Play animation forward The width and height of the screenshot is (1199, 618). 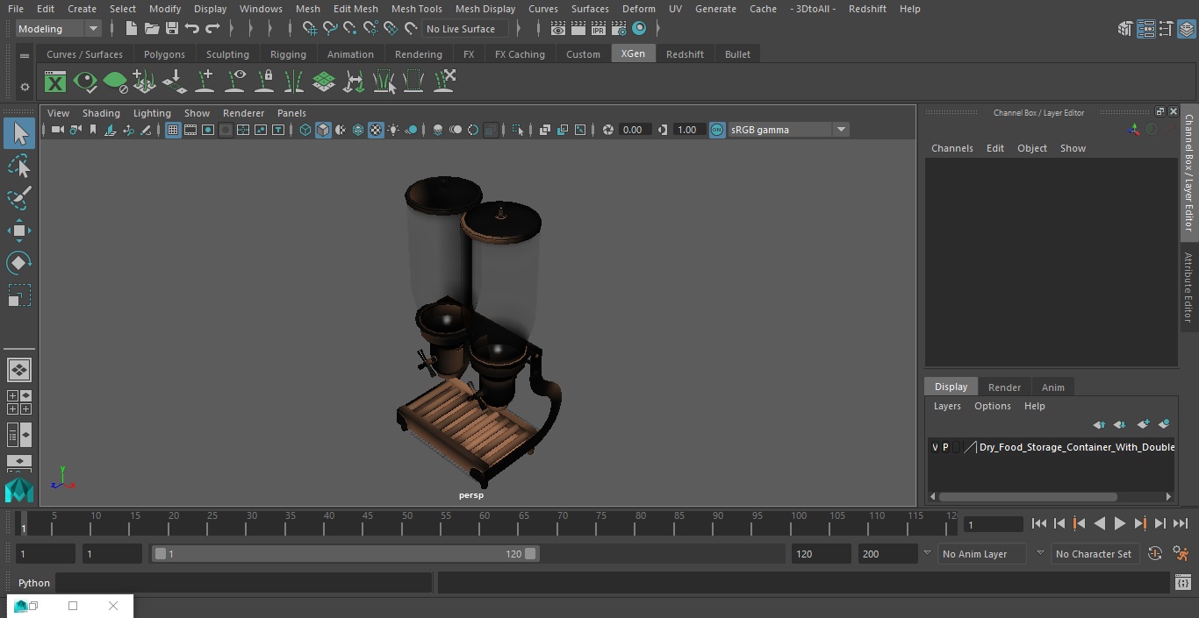[x=1120, y=523]
